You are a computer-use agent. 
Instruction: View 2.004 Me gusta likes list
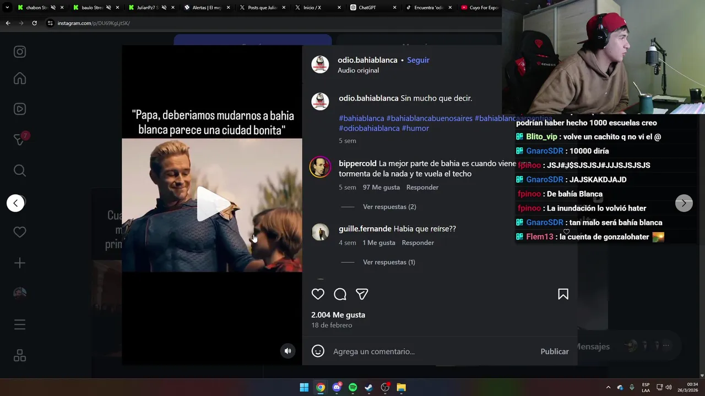click(338, 315)
